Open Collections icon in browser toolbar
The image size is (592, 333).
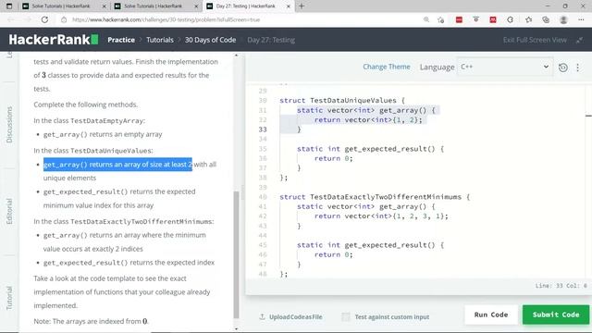click(546, 19)
